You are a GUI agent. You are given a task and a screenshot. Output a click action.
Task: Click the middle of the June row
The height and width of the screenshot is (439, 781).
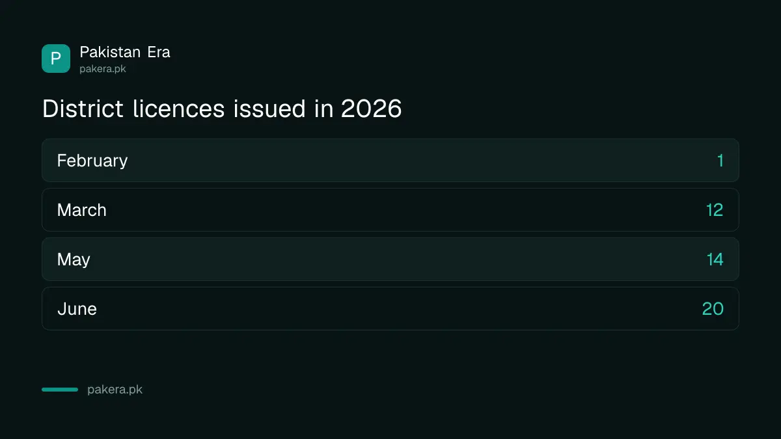[x=390, y=308]
